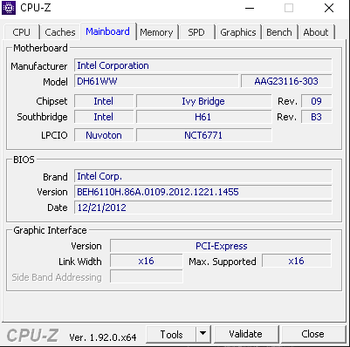Select the Ivy Bridge chipset value
The width and height of the screenshot is (350, 347).
point(203,101)
